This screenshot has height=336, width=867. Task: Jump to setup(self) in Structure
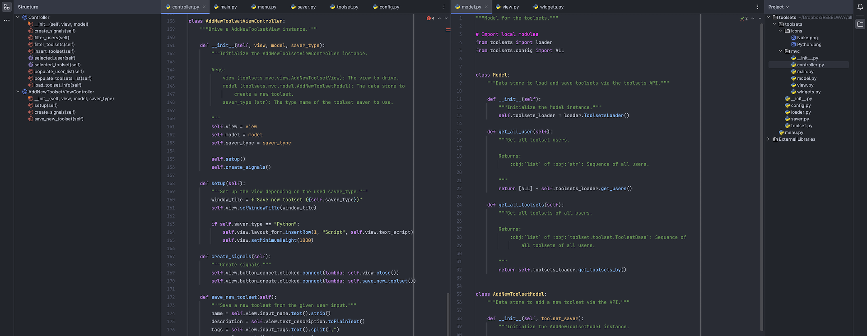46,105
